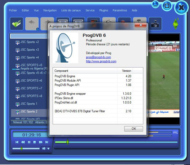
Task: Pause playback with the pause button
Action: [29, 142]
